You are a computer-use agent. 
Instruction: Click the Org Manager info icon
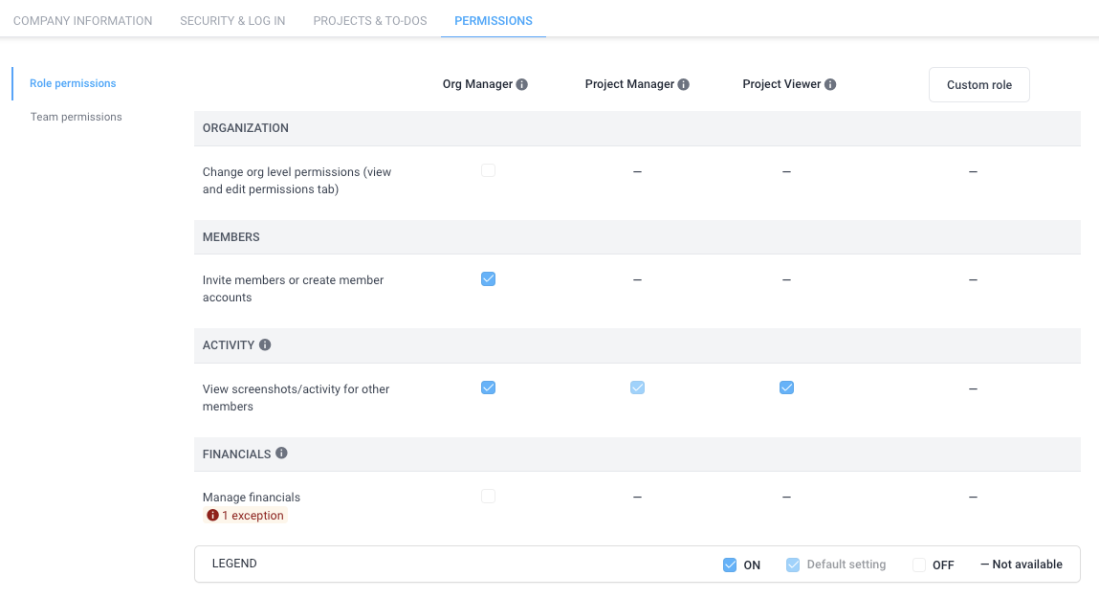pos(521,84)
